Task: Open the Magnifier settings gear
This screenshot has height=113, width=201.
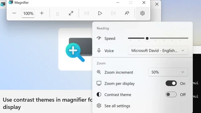Action: (x=142, y=13)
